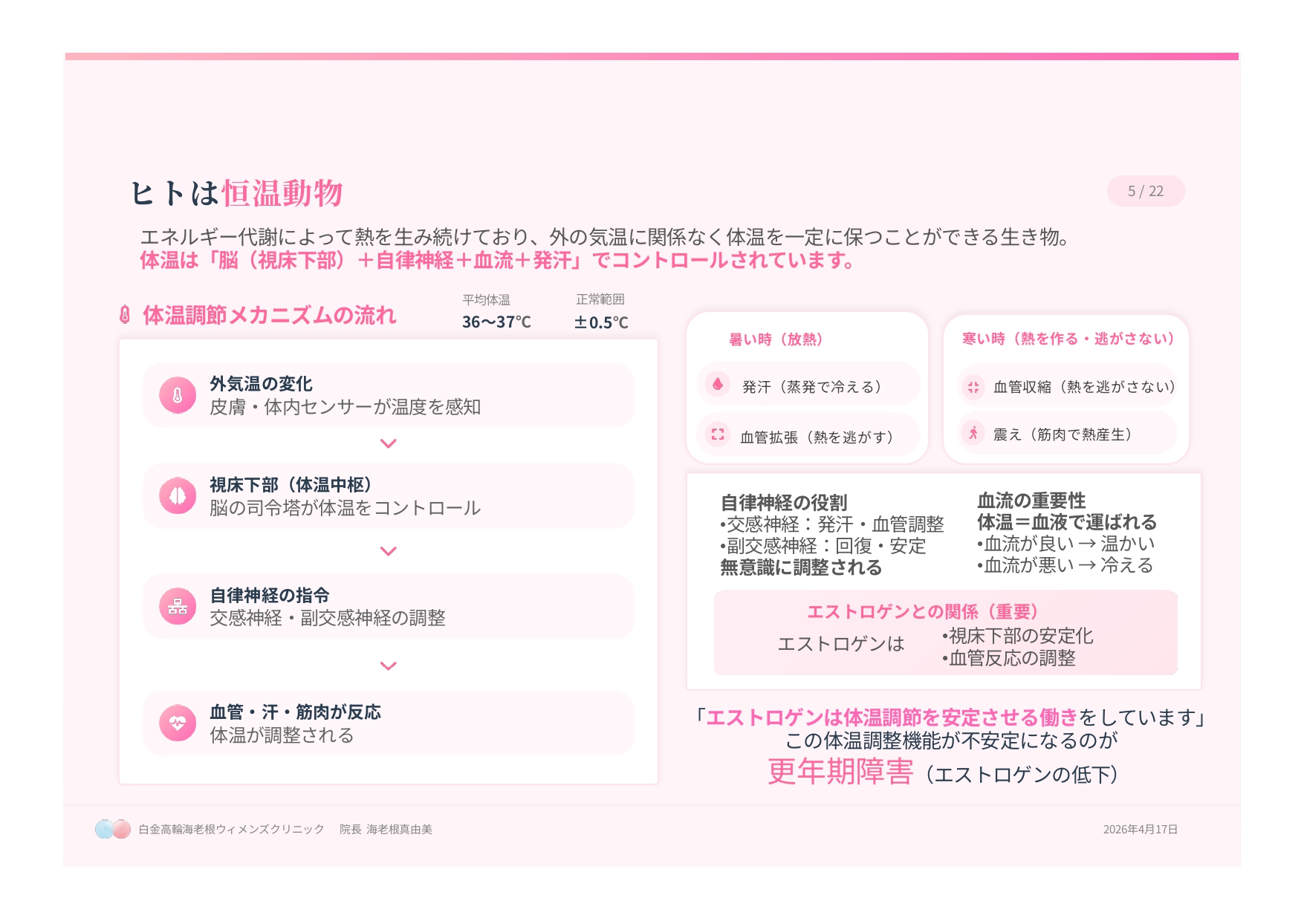Click 体温＝血液で運ばれる text

click(x=1067, y=522)
